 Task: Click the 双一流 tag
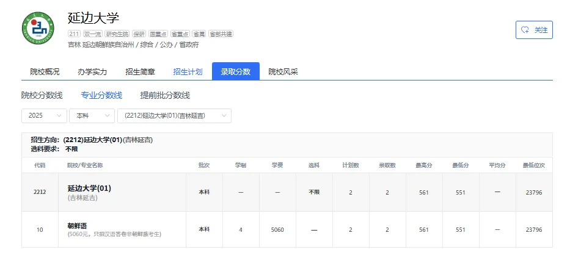pyautogui.click(x=92, y=34)
